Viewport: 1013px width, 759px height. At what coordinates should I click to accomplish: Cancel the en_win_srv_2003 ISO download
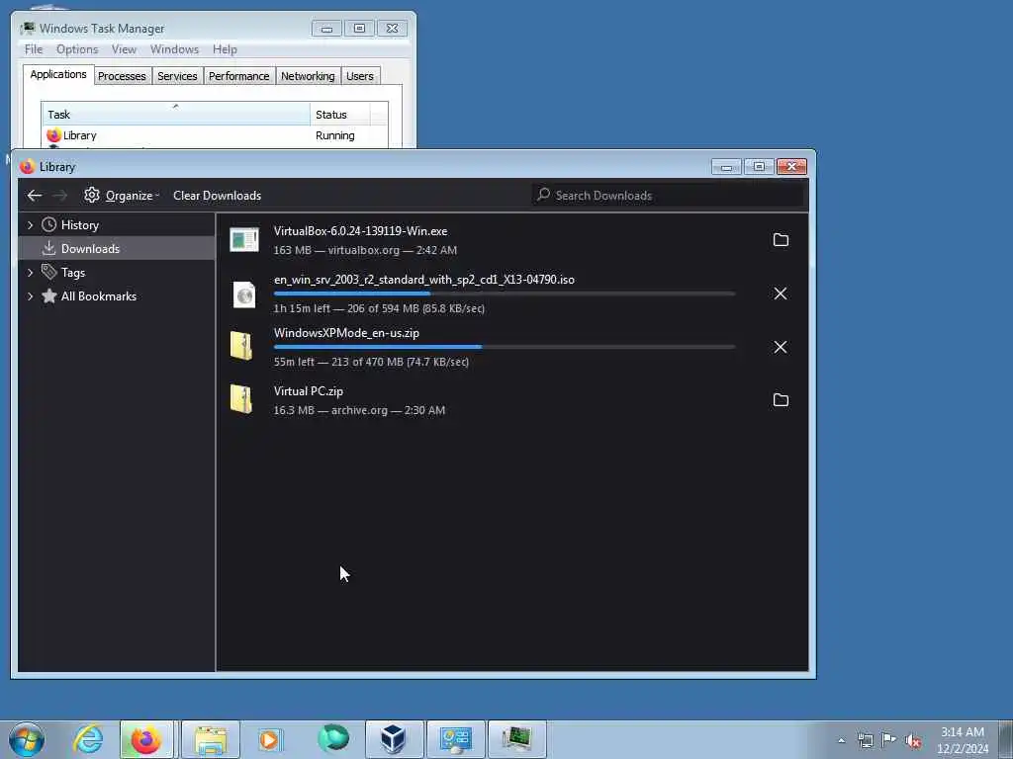(781, 294)
